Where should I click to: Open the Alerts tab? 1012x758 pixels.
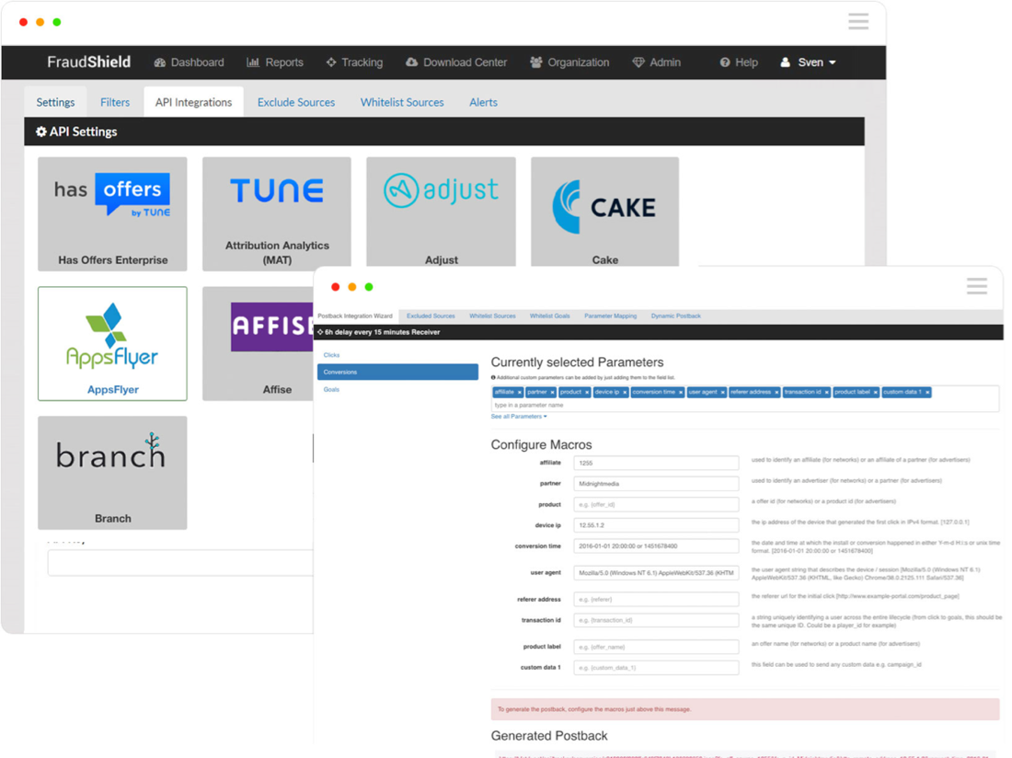tap(483, 102)
